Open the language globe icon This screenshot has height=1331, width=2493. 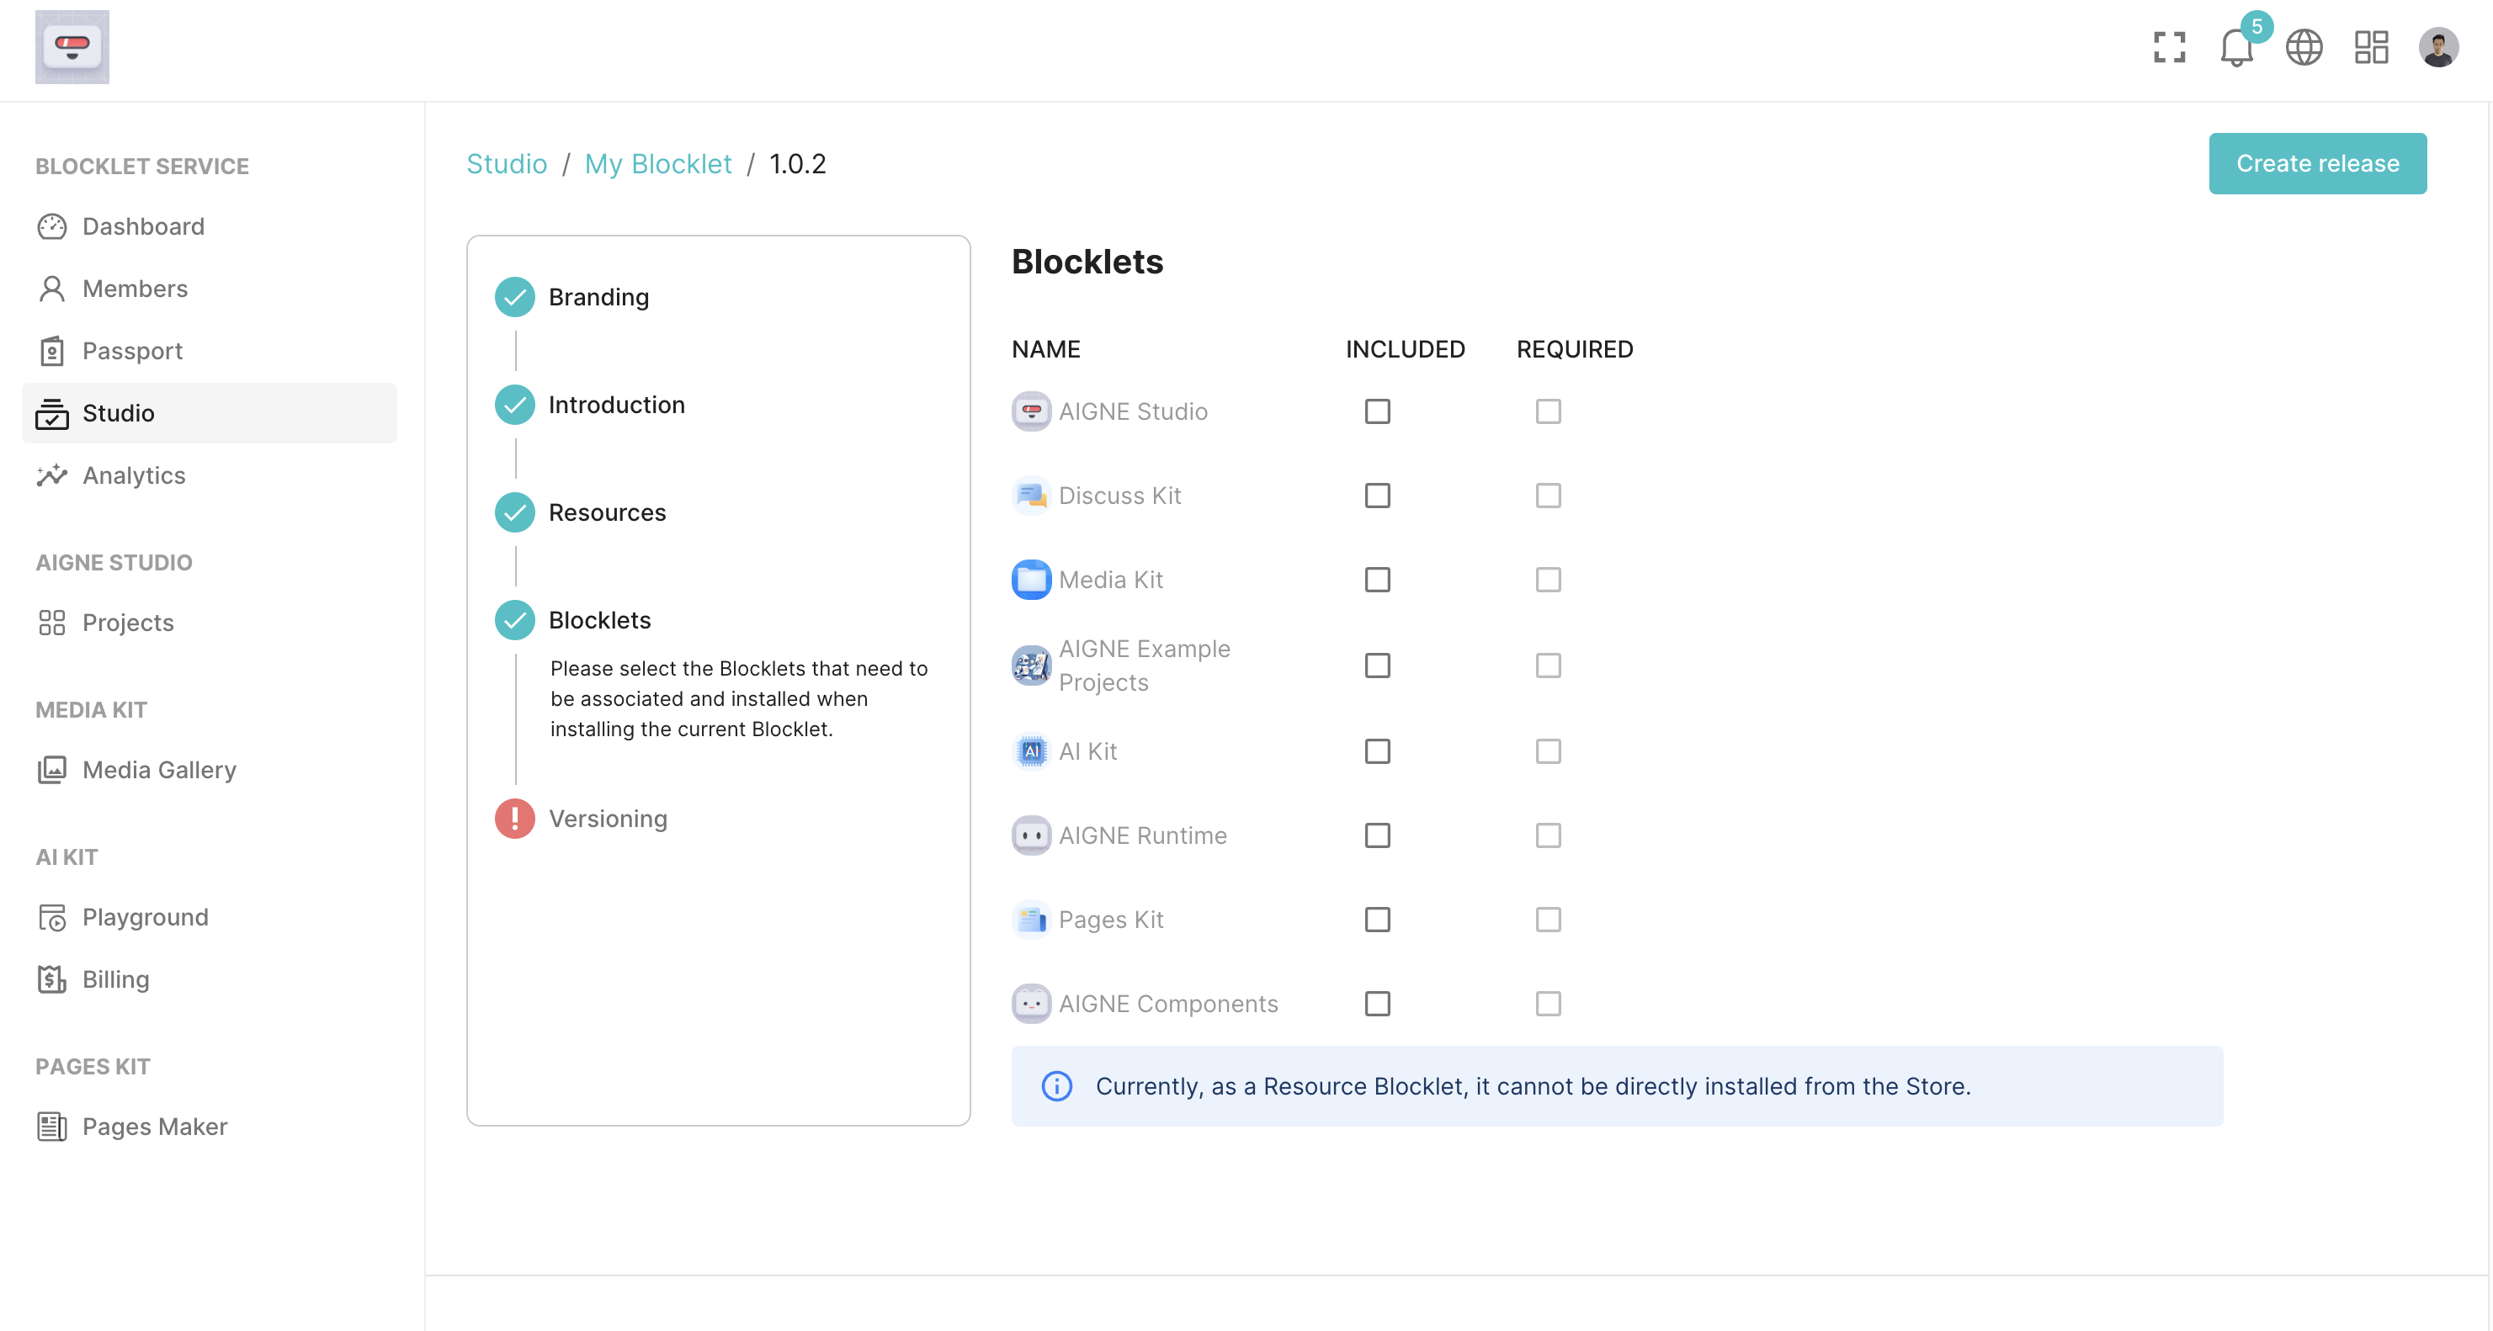2304,47
